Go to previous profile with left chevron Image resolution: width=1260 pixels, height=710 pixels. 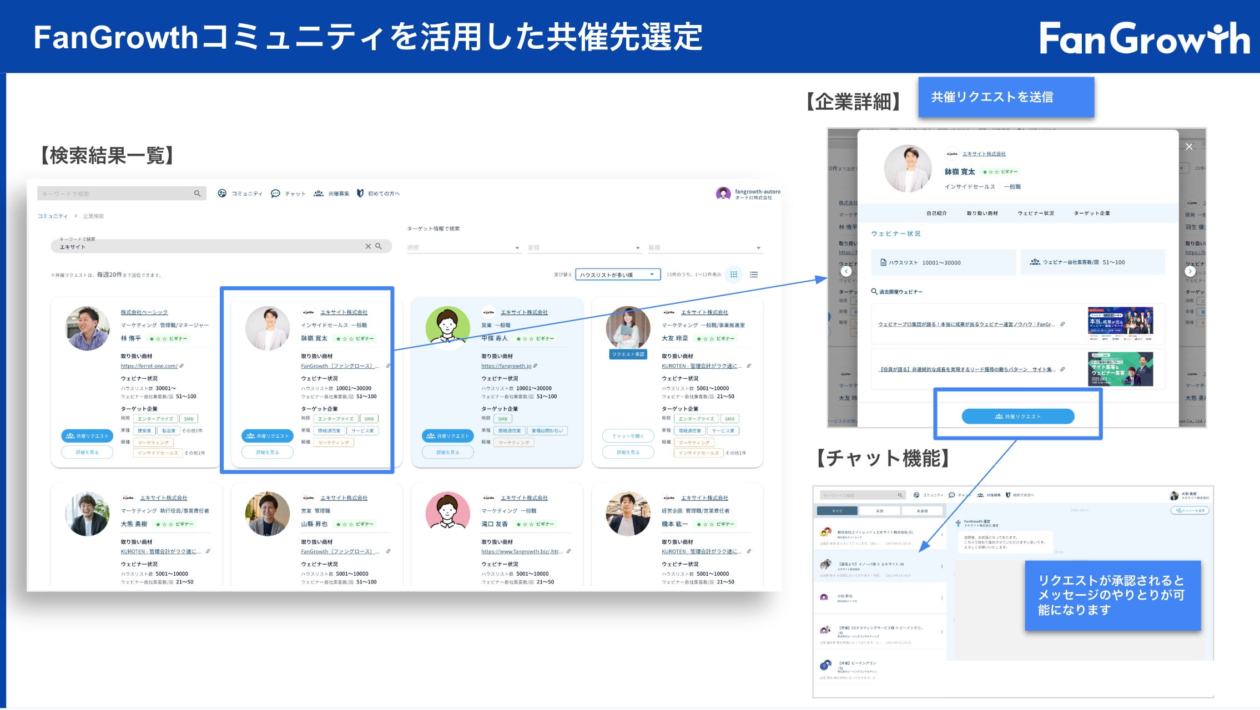pos(846,271)
